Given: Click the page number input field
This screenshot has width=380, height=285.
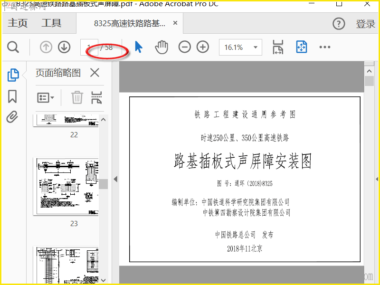Looking at the screenshot, I should (x=89, y=47).
